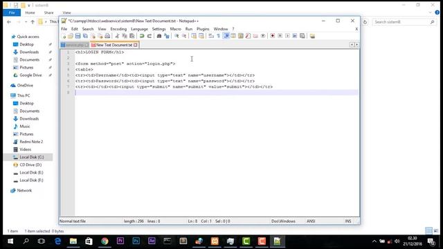443x249 pixels.
Task: Expand the Explorer ribbon with chevron
Action: pyautogui.click(x=430, y=12)
